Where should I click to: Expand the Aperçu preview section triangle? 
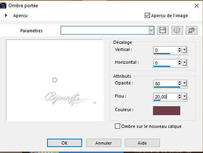pyautogui.click(x=6, y=15)
